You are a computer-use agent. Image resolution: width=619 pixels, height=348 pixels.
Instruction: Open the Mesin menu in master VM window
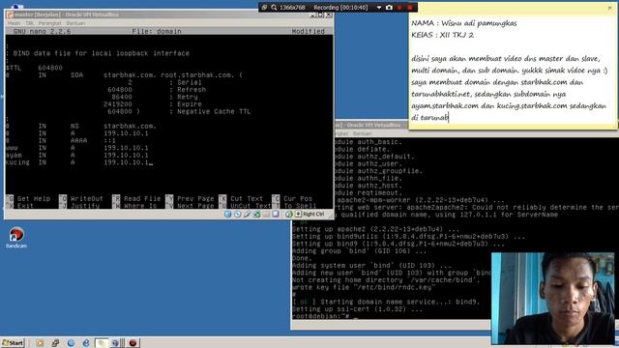coord(14,23)
